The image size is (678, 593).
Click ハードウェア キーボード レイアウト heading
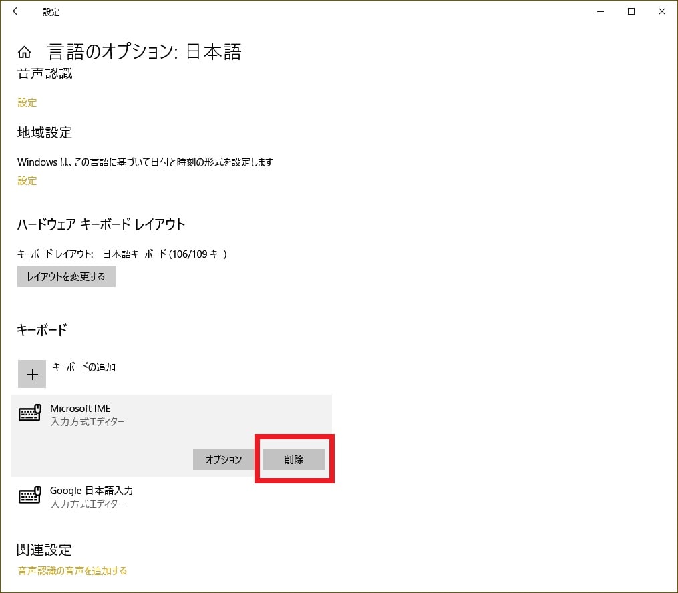pyautogui.click(x=101, y=225)
